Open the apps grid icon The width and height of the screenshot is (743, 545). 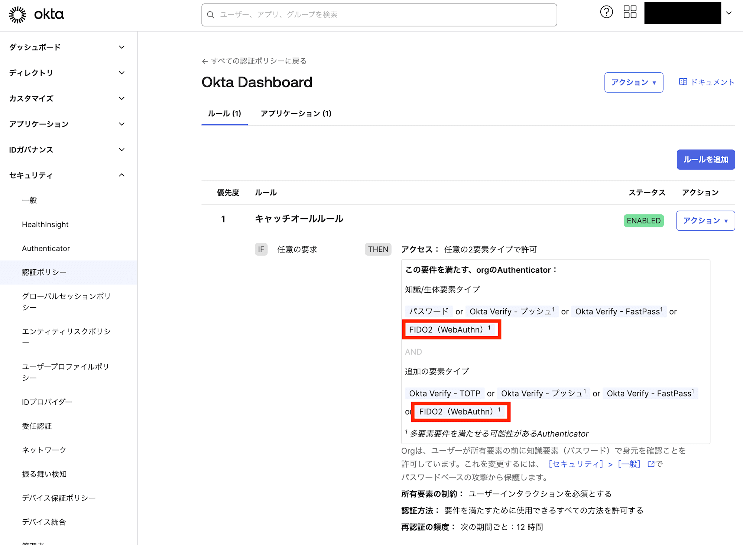[630, 12]
